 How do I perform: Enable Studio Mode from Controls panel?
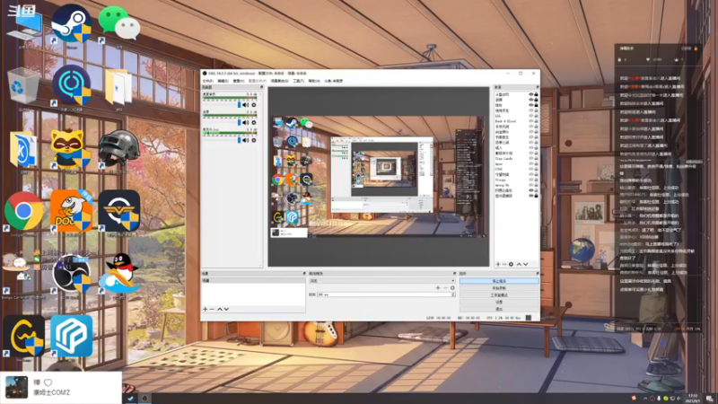[x=499, y=295]
